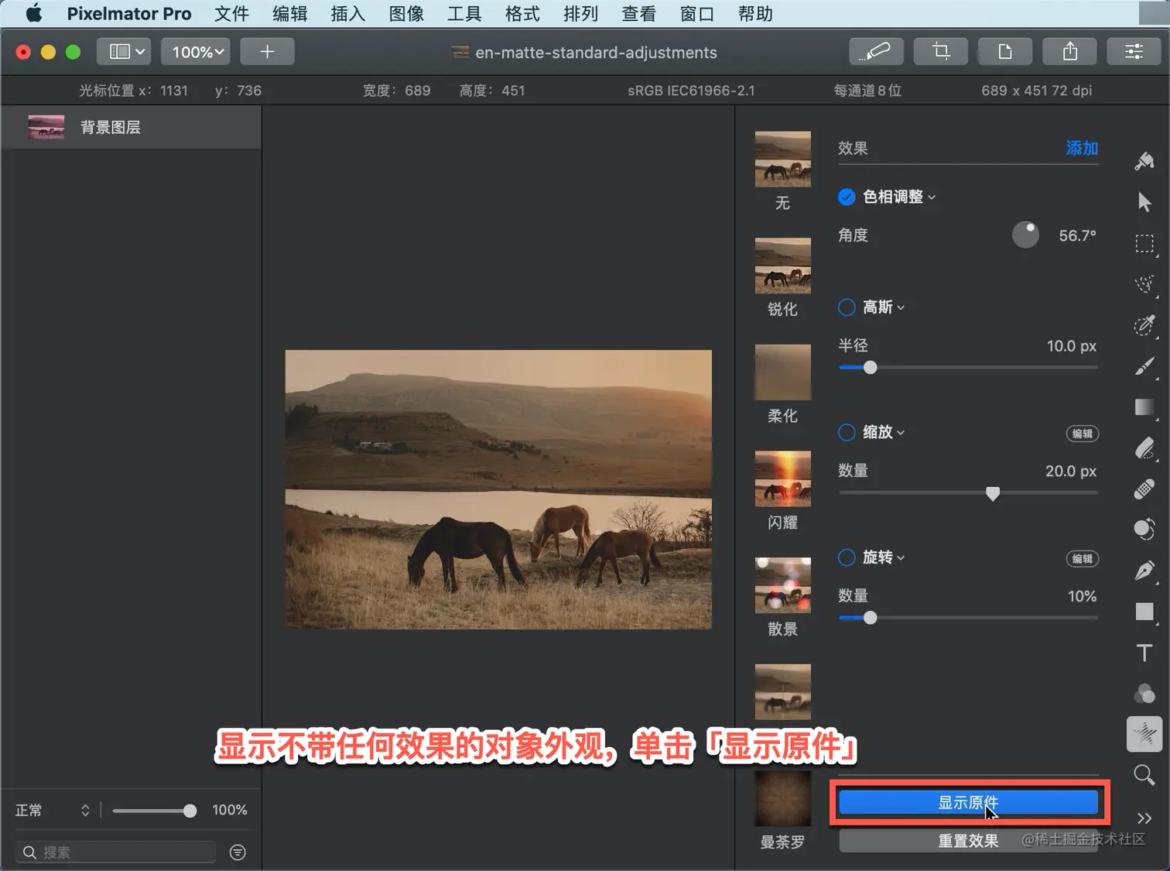1170x871 pixels.
Task: Select the Pen tool
Action: pyautogui.click(x=1144, y=571)
